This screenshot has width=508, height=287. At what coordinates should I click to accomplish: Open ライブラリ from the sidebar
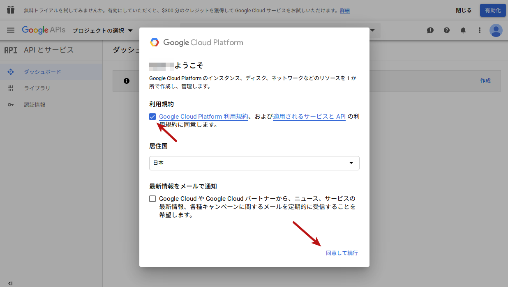37,88
